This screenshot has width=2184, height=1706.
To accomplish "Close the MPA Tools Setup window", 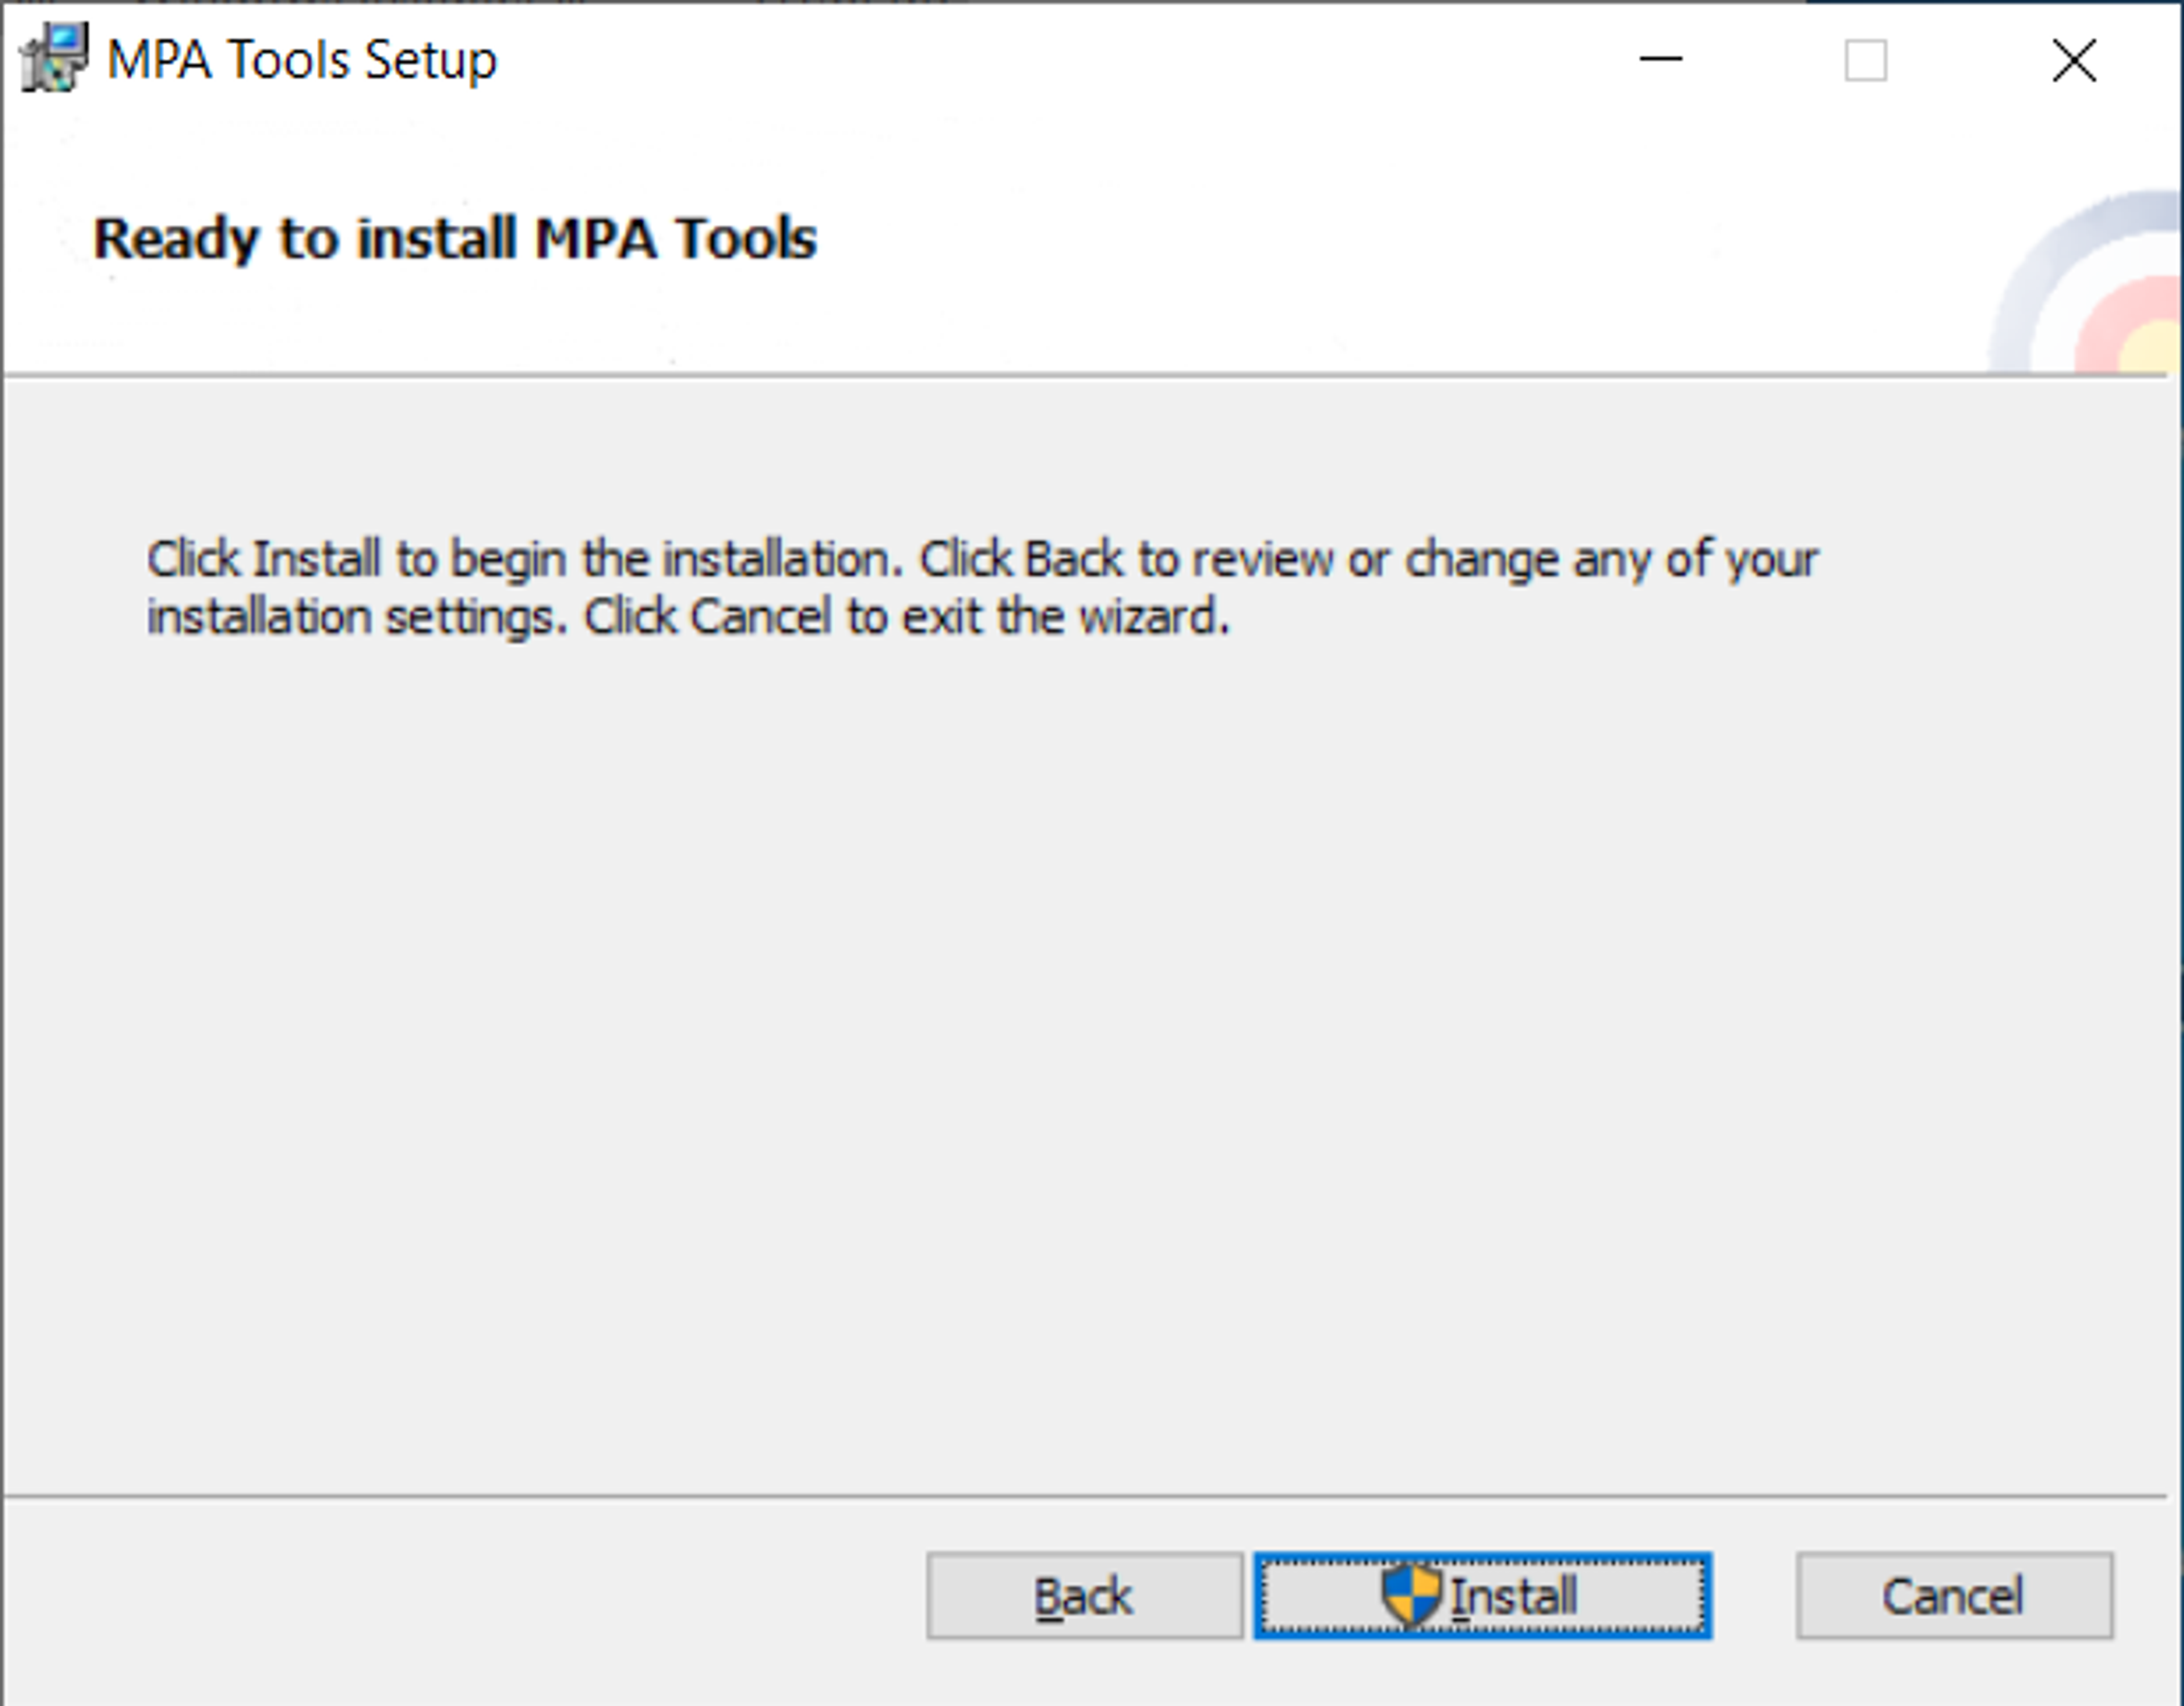I will tap(2074, 60).
